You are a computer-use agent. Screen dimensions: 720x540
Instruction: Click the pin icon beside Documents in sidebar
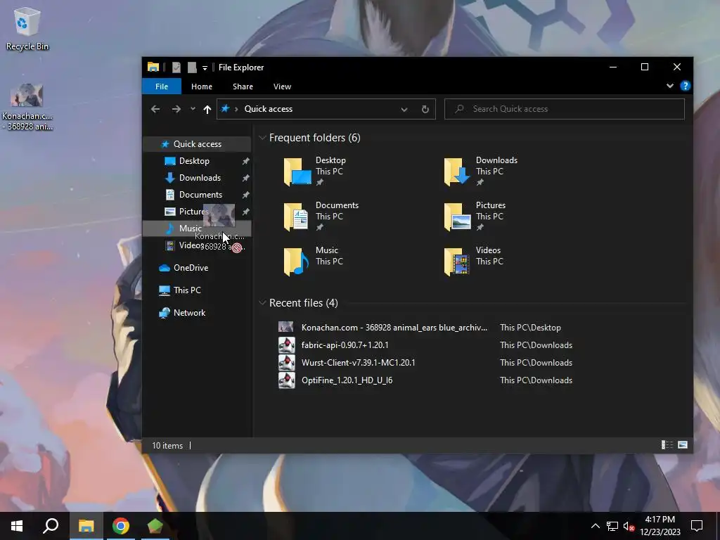[245, 195]
